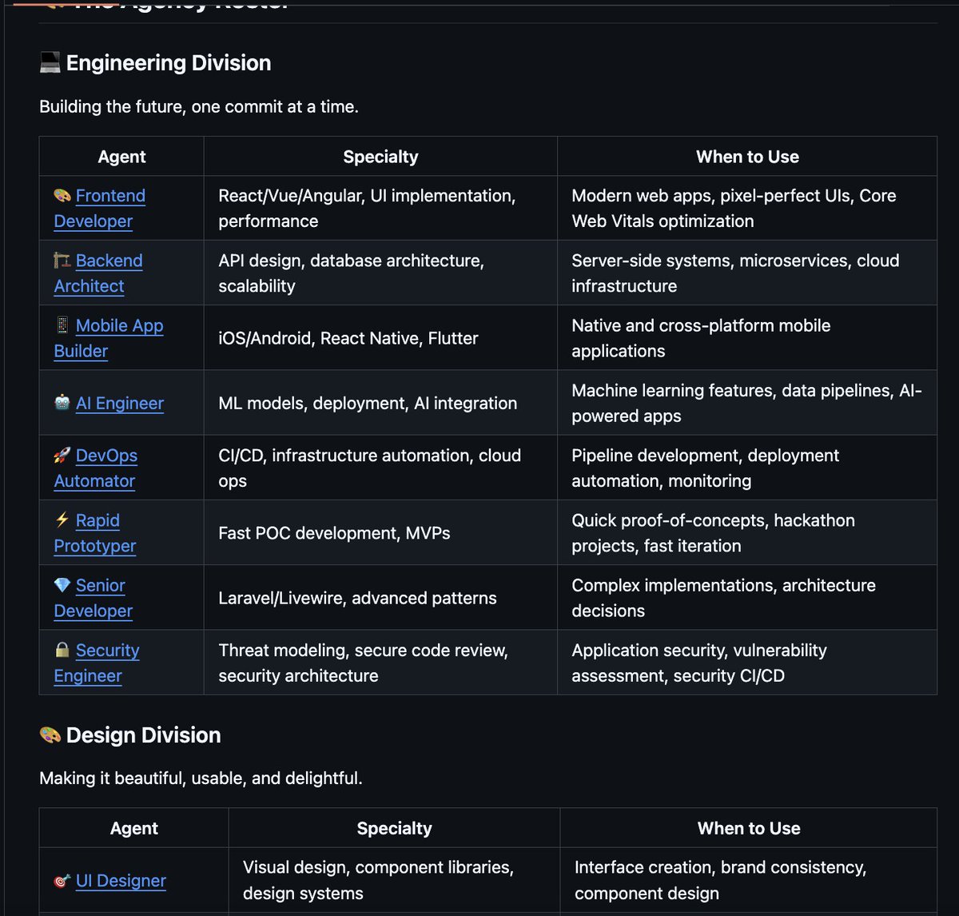Click the phone emoji beside Mobile App Builder
This screenshot has width=959, height=916.
[x=62, y=325]
